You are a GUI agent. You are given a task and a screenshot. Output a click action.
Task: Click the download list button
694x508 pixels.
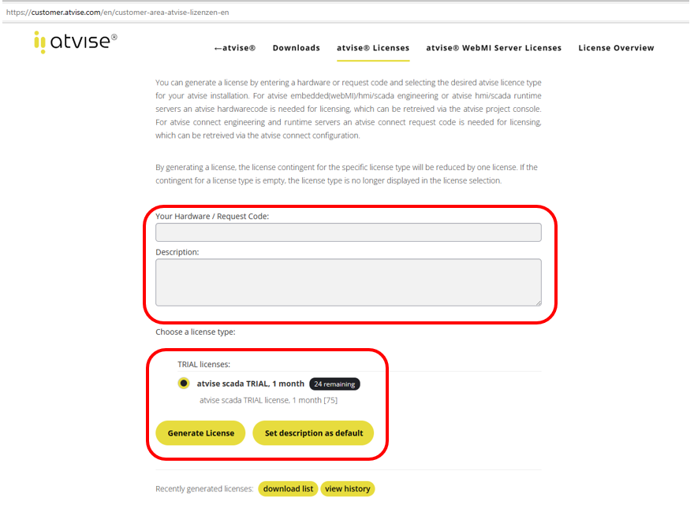(x=288, y=489)
